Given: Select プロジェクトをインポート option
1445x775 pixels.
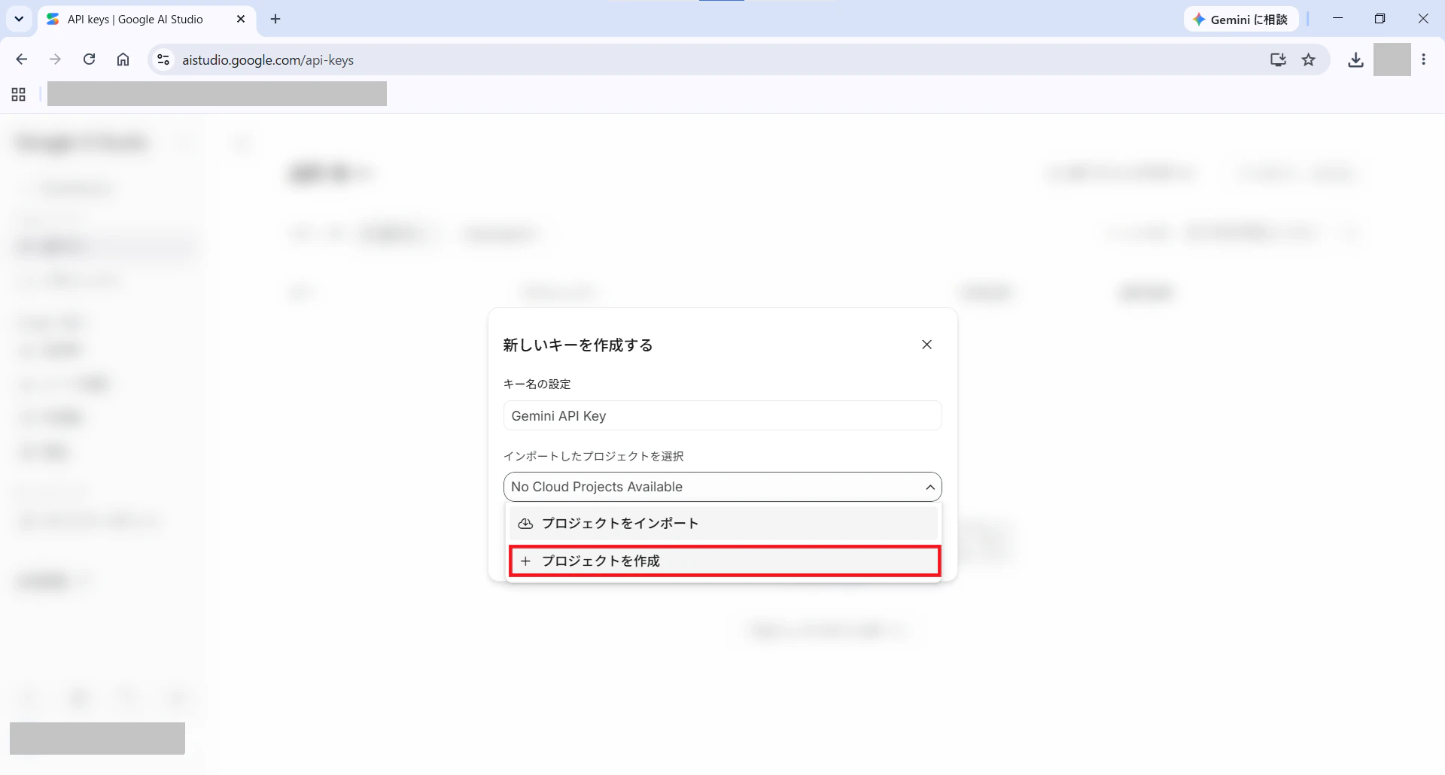Looking at the screenshot, I should (x=723, y=524).
